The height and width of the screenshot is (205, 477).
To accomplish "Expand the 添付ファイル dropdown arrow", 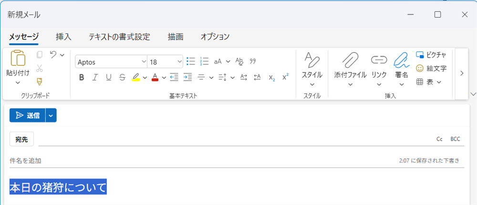I will [x=350, y=84].
